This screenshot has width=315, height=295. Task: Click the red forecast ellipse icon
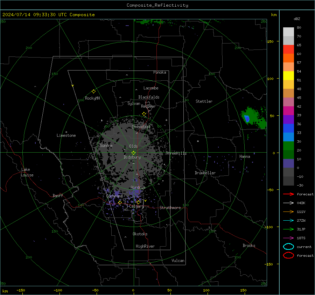pyautogui.click(x=288, y=255)
